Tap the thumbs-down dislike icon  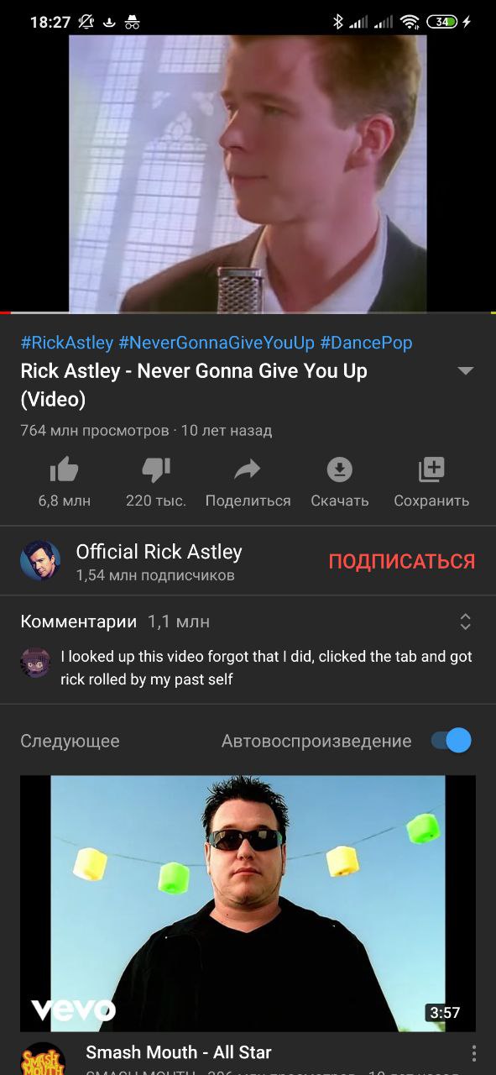[x=156, y=469]
